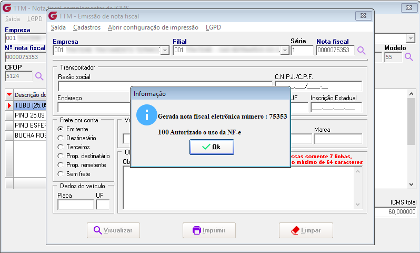Open Abrir configuração de impressão menu
The image size is (420, 253).
(153, 27)
